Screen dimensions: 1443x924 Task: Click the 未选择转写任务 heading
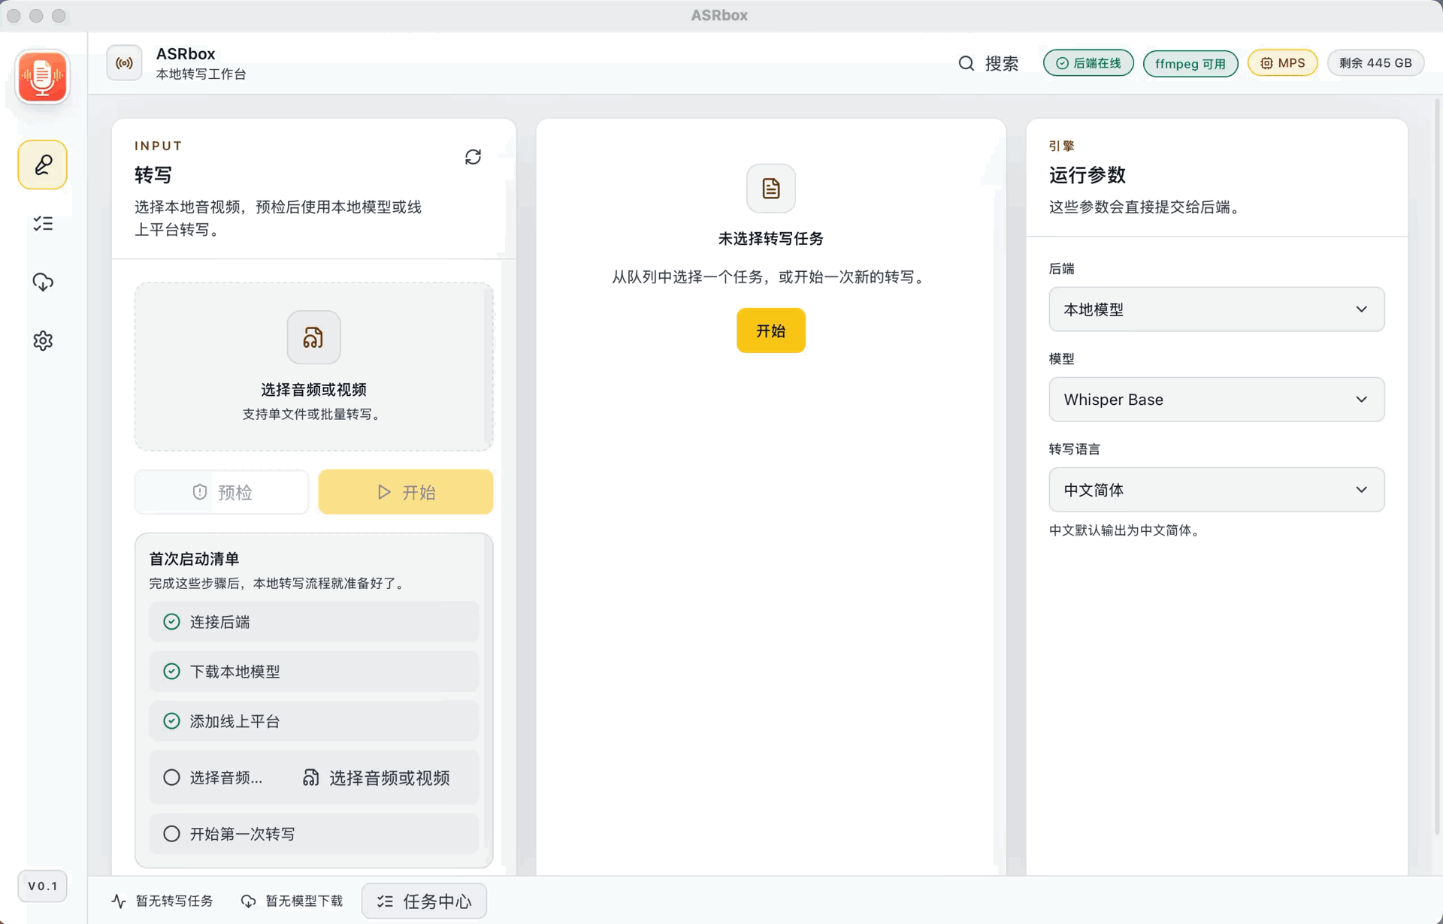pos(771,238)
